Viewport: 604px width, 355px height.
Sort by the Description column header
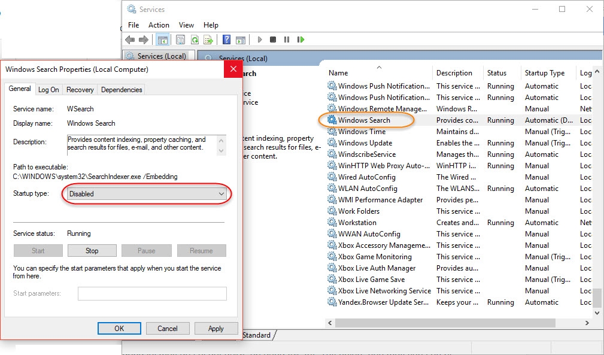(454, 73)
